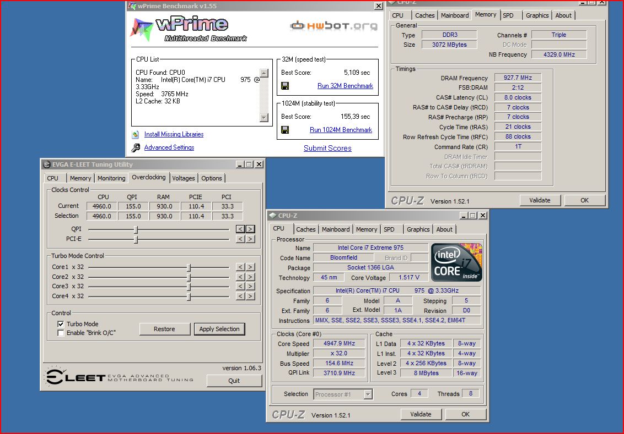Click the QPI slider handle
624x434 pixels.
[136, 229]
